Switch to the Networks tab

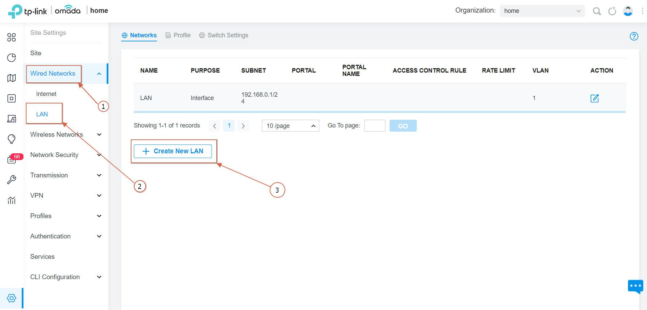point(139,35)
